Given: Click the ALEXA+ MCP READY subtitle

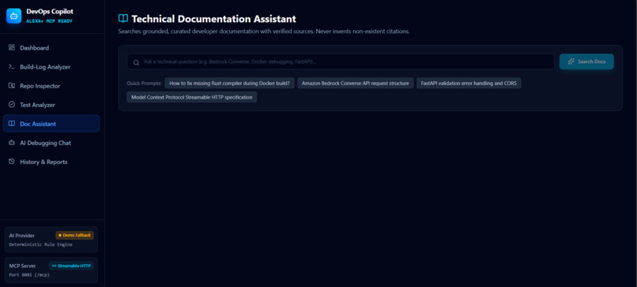Looking at the screenshot, I should click(49, 21).
